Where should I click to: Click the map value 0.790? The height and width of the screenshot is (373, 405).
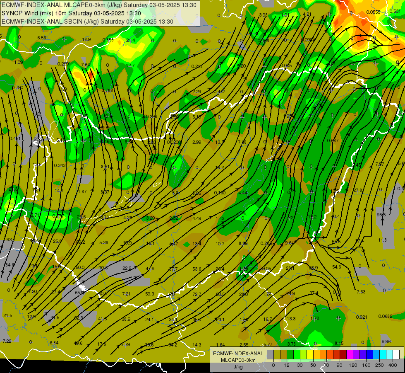pyautogui.click(x=18, y=88)
